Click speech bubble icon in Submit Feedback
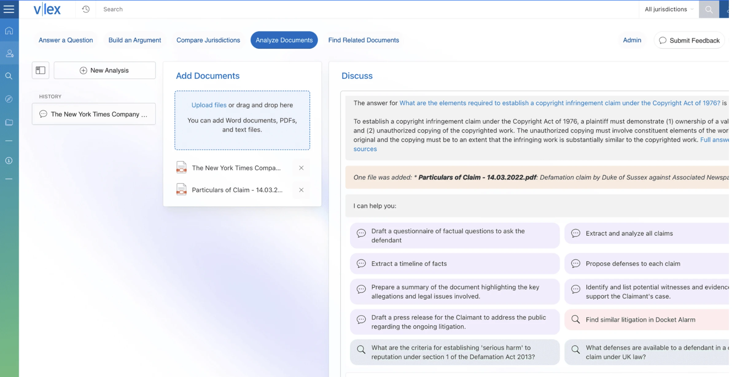Image resolution: width=732 pixels, height=377 pixels. pos(663,41)
